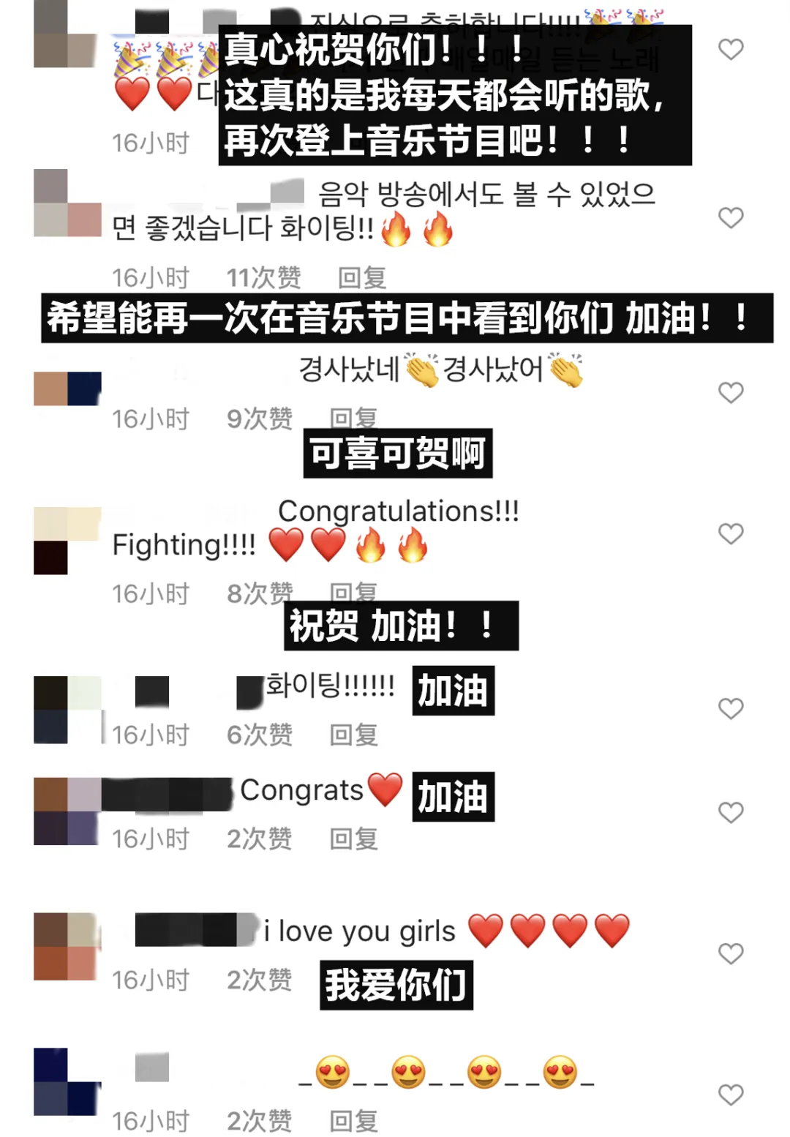Like the clapping hands 경사났네 comment
Viewport: 790px width, 1137px height.
731,393
